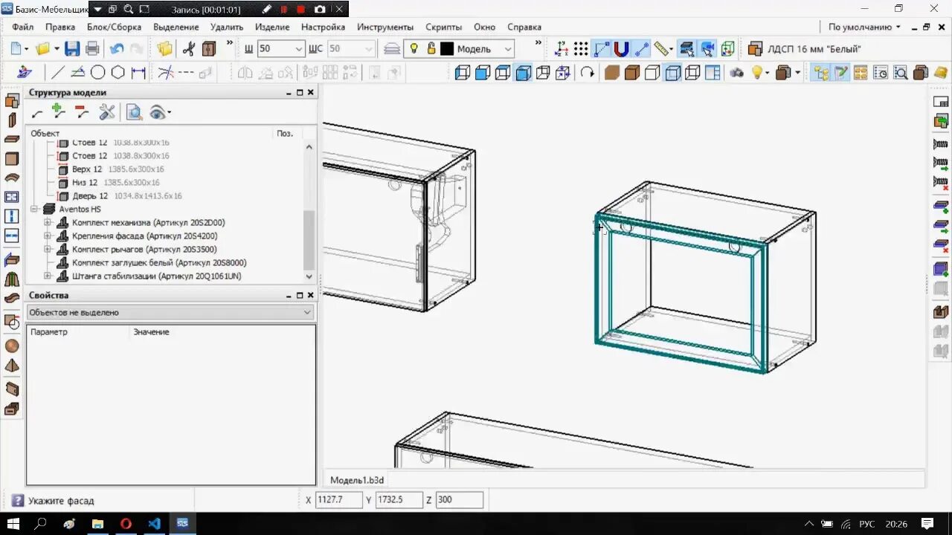Collapse the Aventos HS tree node
The height and width of the screenshot is (535, 952).
click(x=34, y=210)
